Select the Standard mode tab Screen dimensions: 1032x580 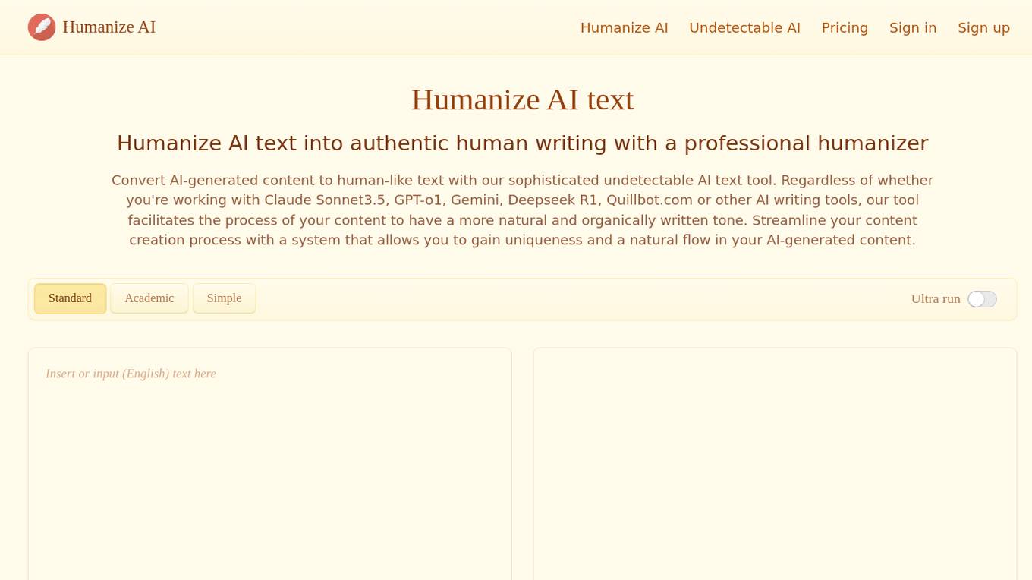click(70, 298)
